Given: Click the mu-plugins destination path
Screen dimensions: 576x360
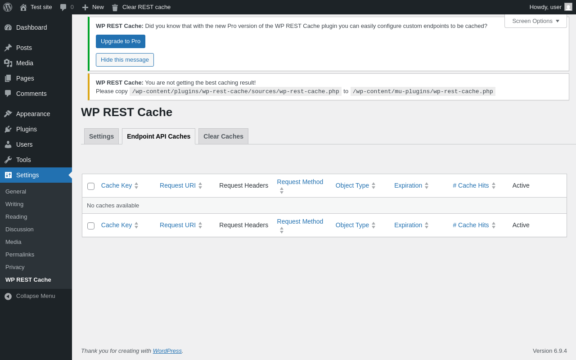Looking at the screenshot, I should point(423,91).
